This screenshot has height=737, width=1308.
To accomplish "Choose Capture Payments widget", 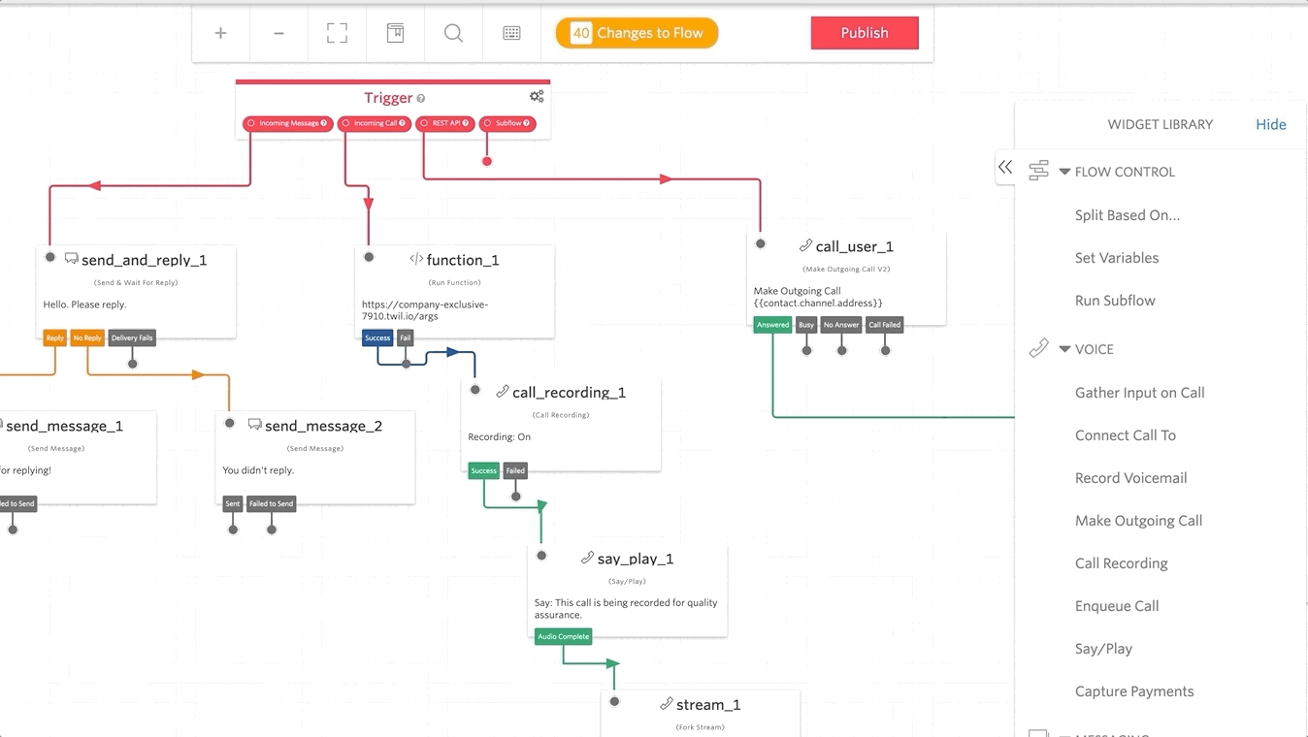I will click(1134, 691).
